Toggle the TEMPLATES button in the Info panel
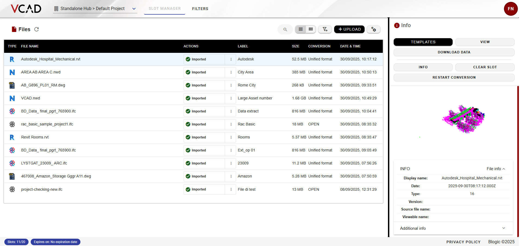Image resolution: width=520 pixels, height=246 pixels. pyautogui.click(x=423, y=42)
